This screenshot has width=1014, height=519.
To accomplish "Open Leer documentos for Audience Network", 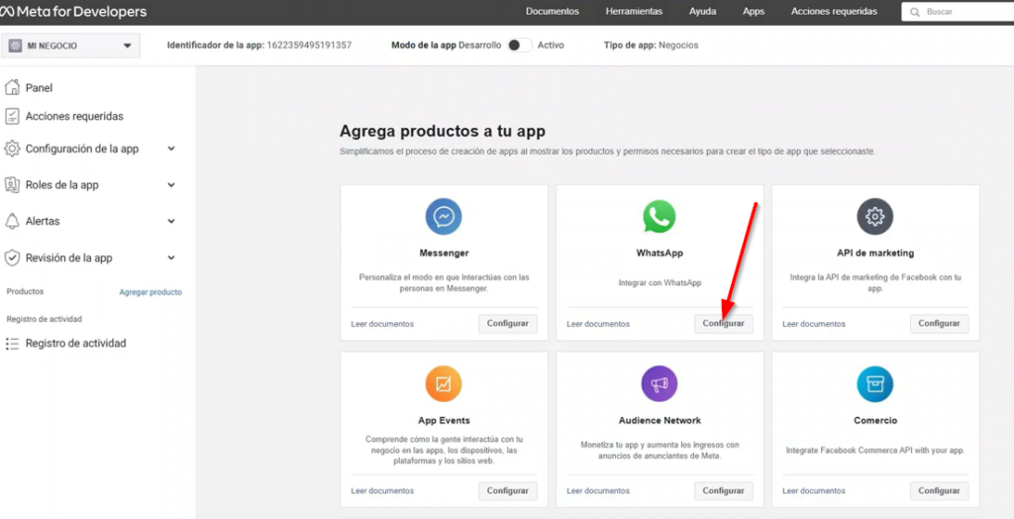I will click(x=598, y=491).
